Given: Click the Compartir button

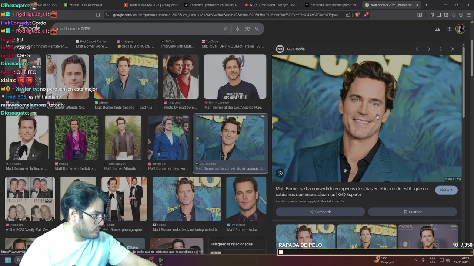Looking at the screenshot, I should point(320,212).
